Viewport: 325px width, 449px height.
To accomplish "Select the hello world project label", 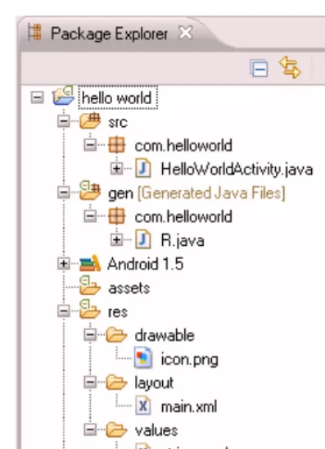I will [x=117, y=98].
